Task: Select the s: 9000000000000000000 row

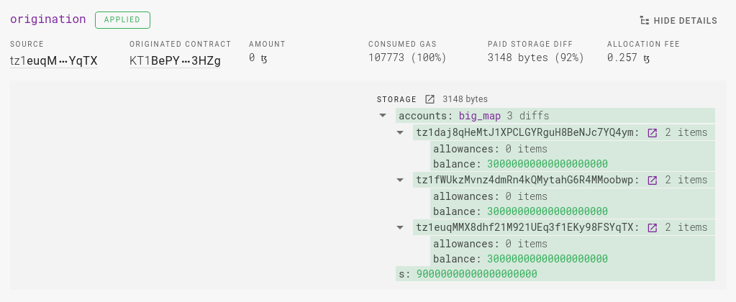Action: click(x=555, y=273)
